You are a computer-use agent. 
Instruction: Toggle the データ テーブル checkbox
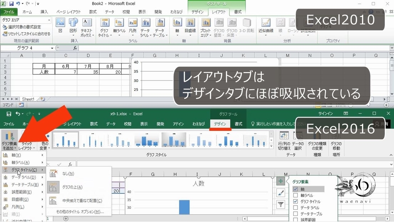[295, 214]
